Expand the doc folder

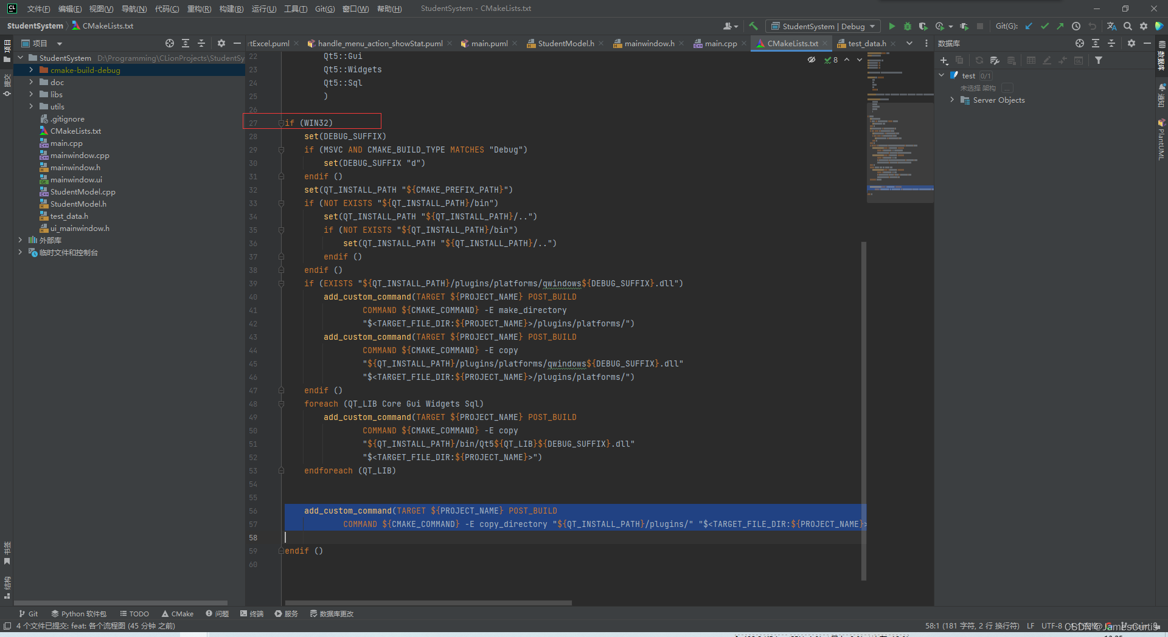click(x=31, y=82)
